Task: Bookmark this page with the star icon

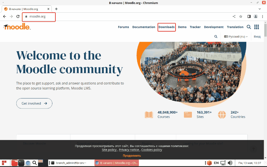Action: point(241,16)
